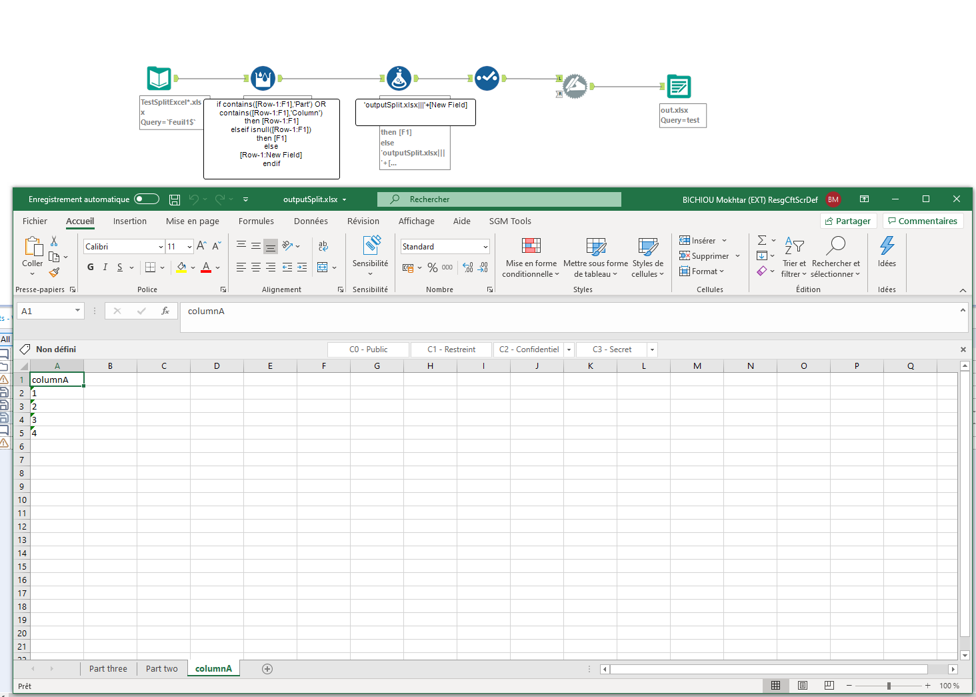The height and width of the screenshot is (697, 976).
Task: Select the Formula flask tool node
Action: click(399, 78)
